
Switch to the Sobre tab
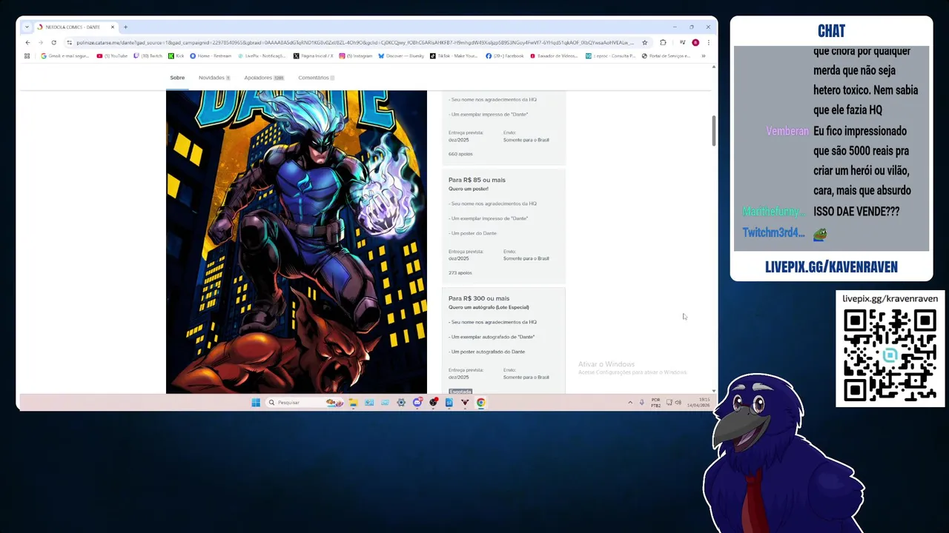177,78
